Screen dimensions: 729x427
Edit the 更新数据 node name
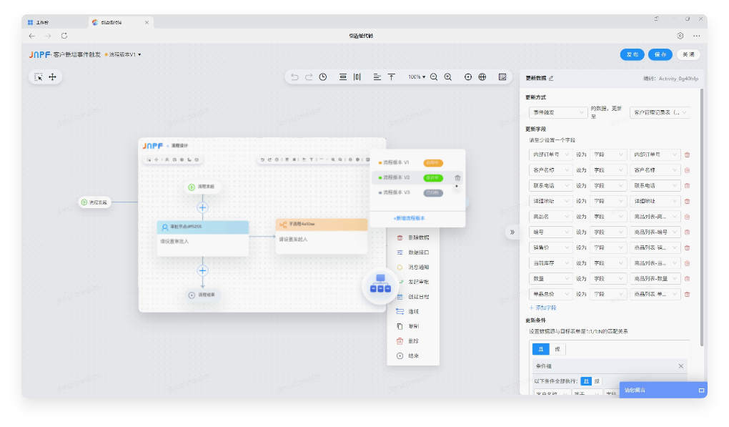pyautogui.click(x=551, y=78)
